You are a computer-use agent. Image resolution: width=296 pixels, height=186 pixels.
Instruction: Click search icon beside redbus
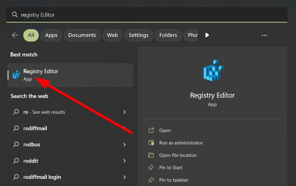click(x=16, y=144)
